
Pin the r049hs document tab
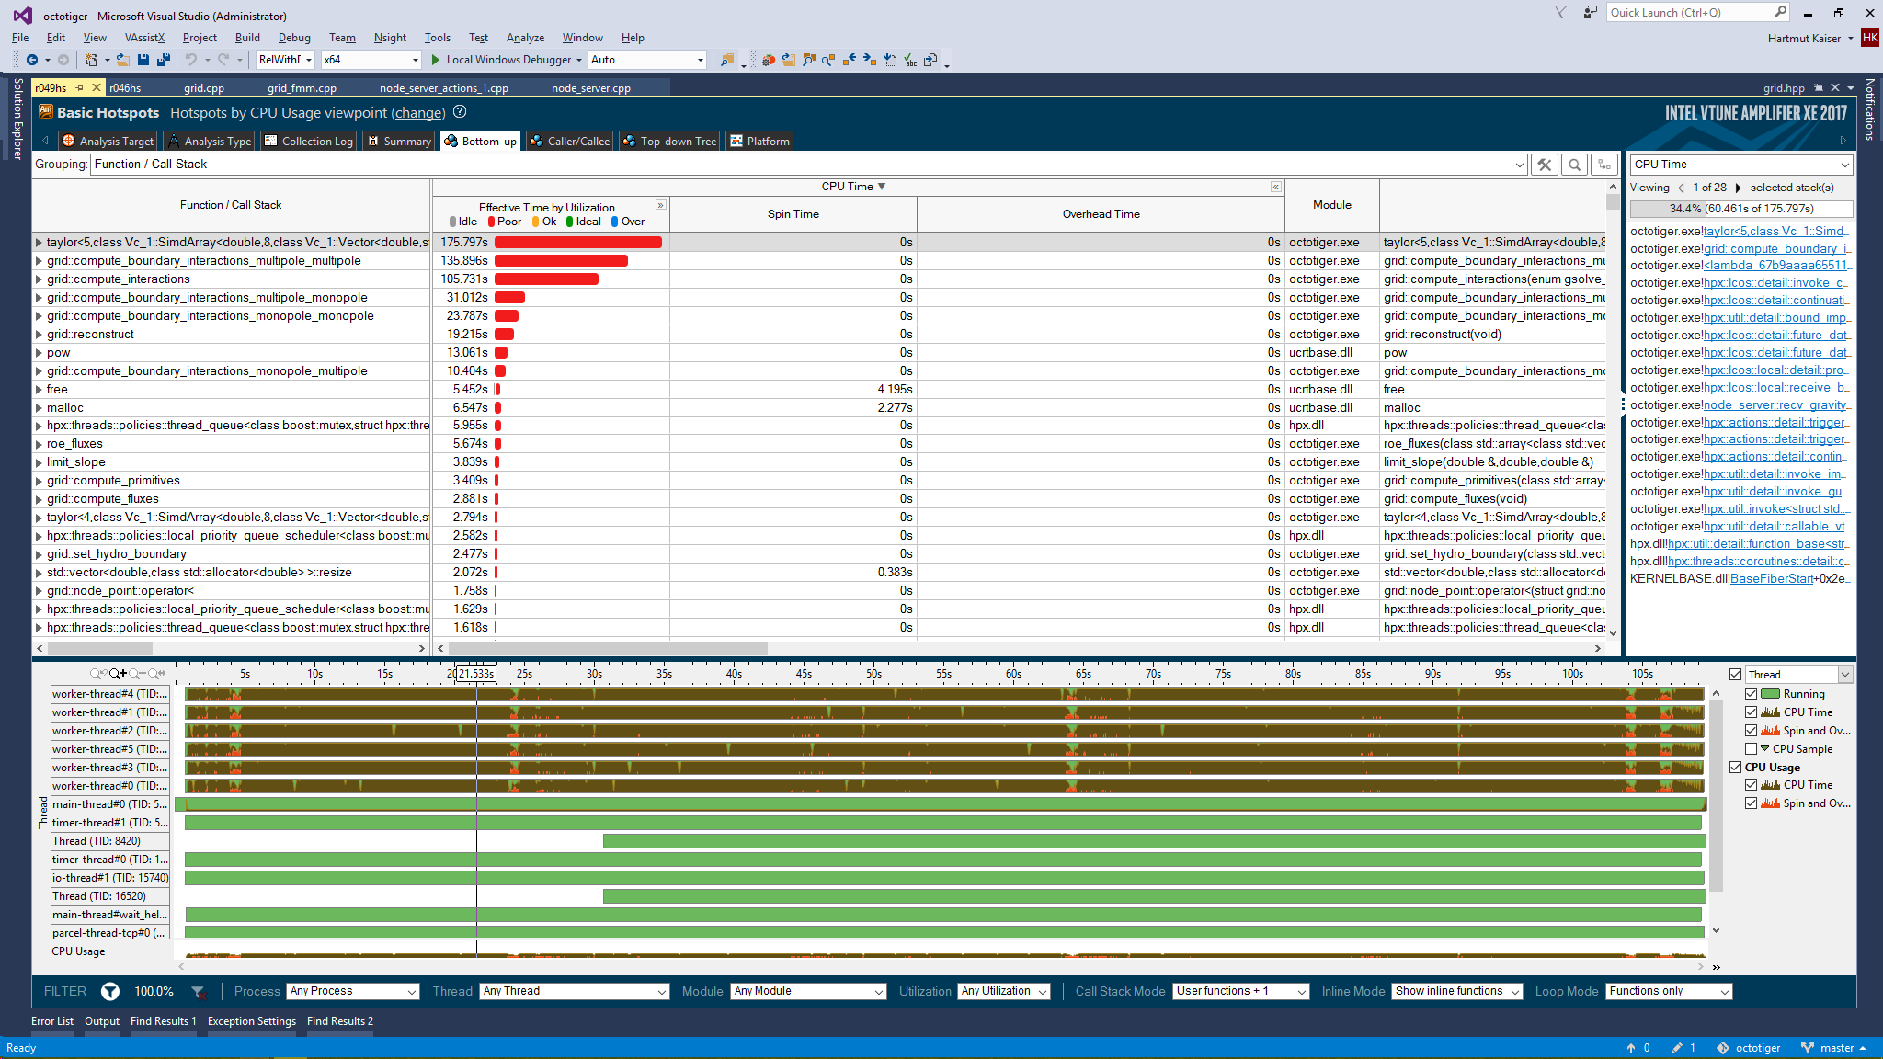[80, 87]
